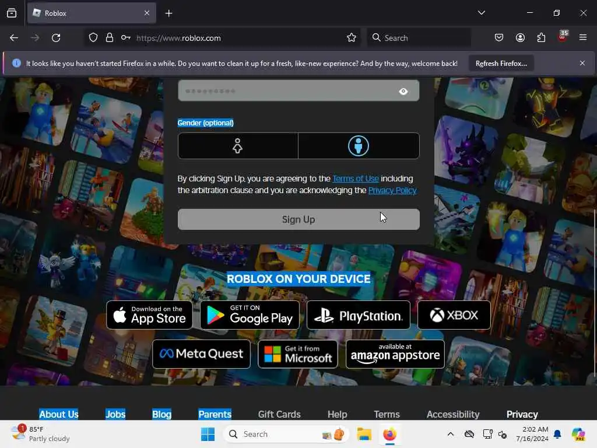The height and width of the screenshot is (448, 597).
Task: Click Firefox icon in taskbar
Action: (x=389, y=434)
